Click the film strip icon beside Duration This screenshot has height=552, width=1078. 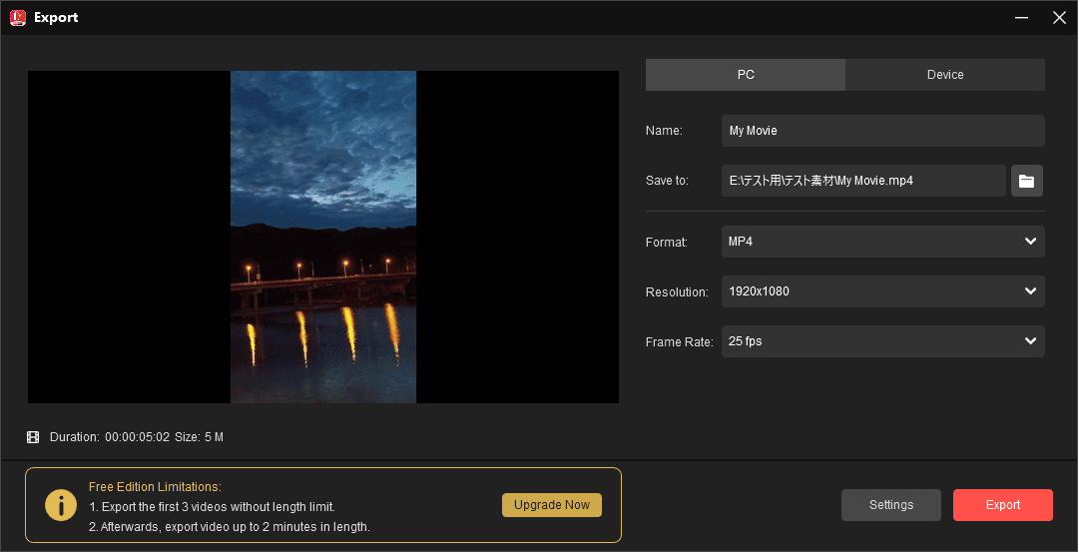pos(33,437)
